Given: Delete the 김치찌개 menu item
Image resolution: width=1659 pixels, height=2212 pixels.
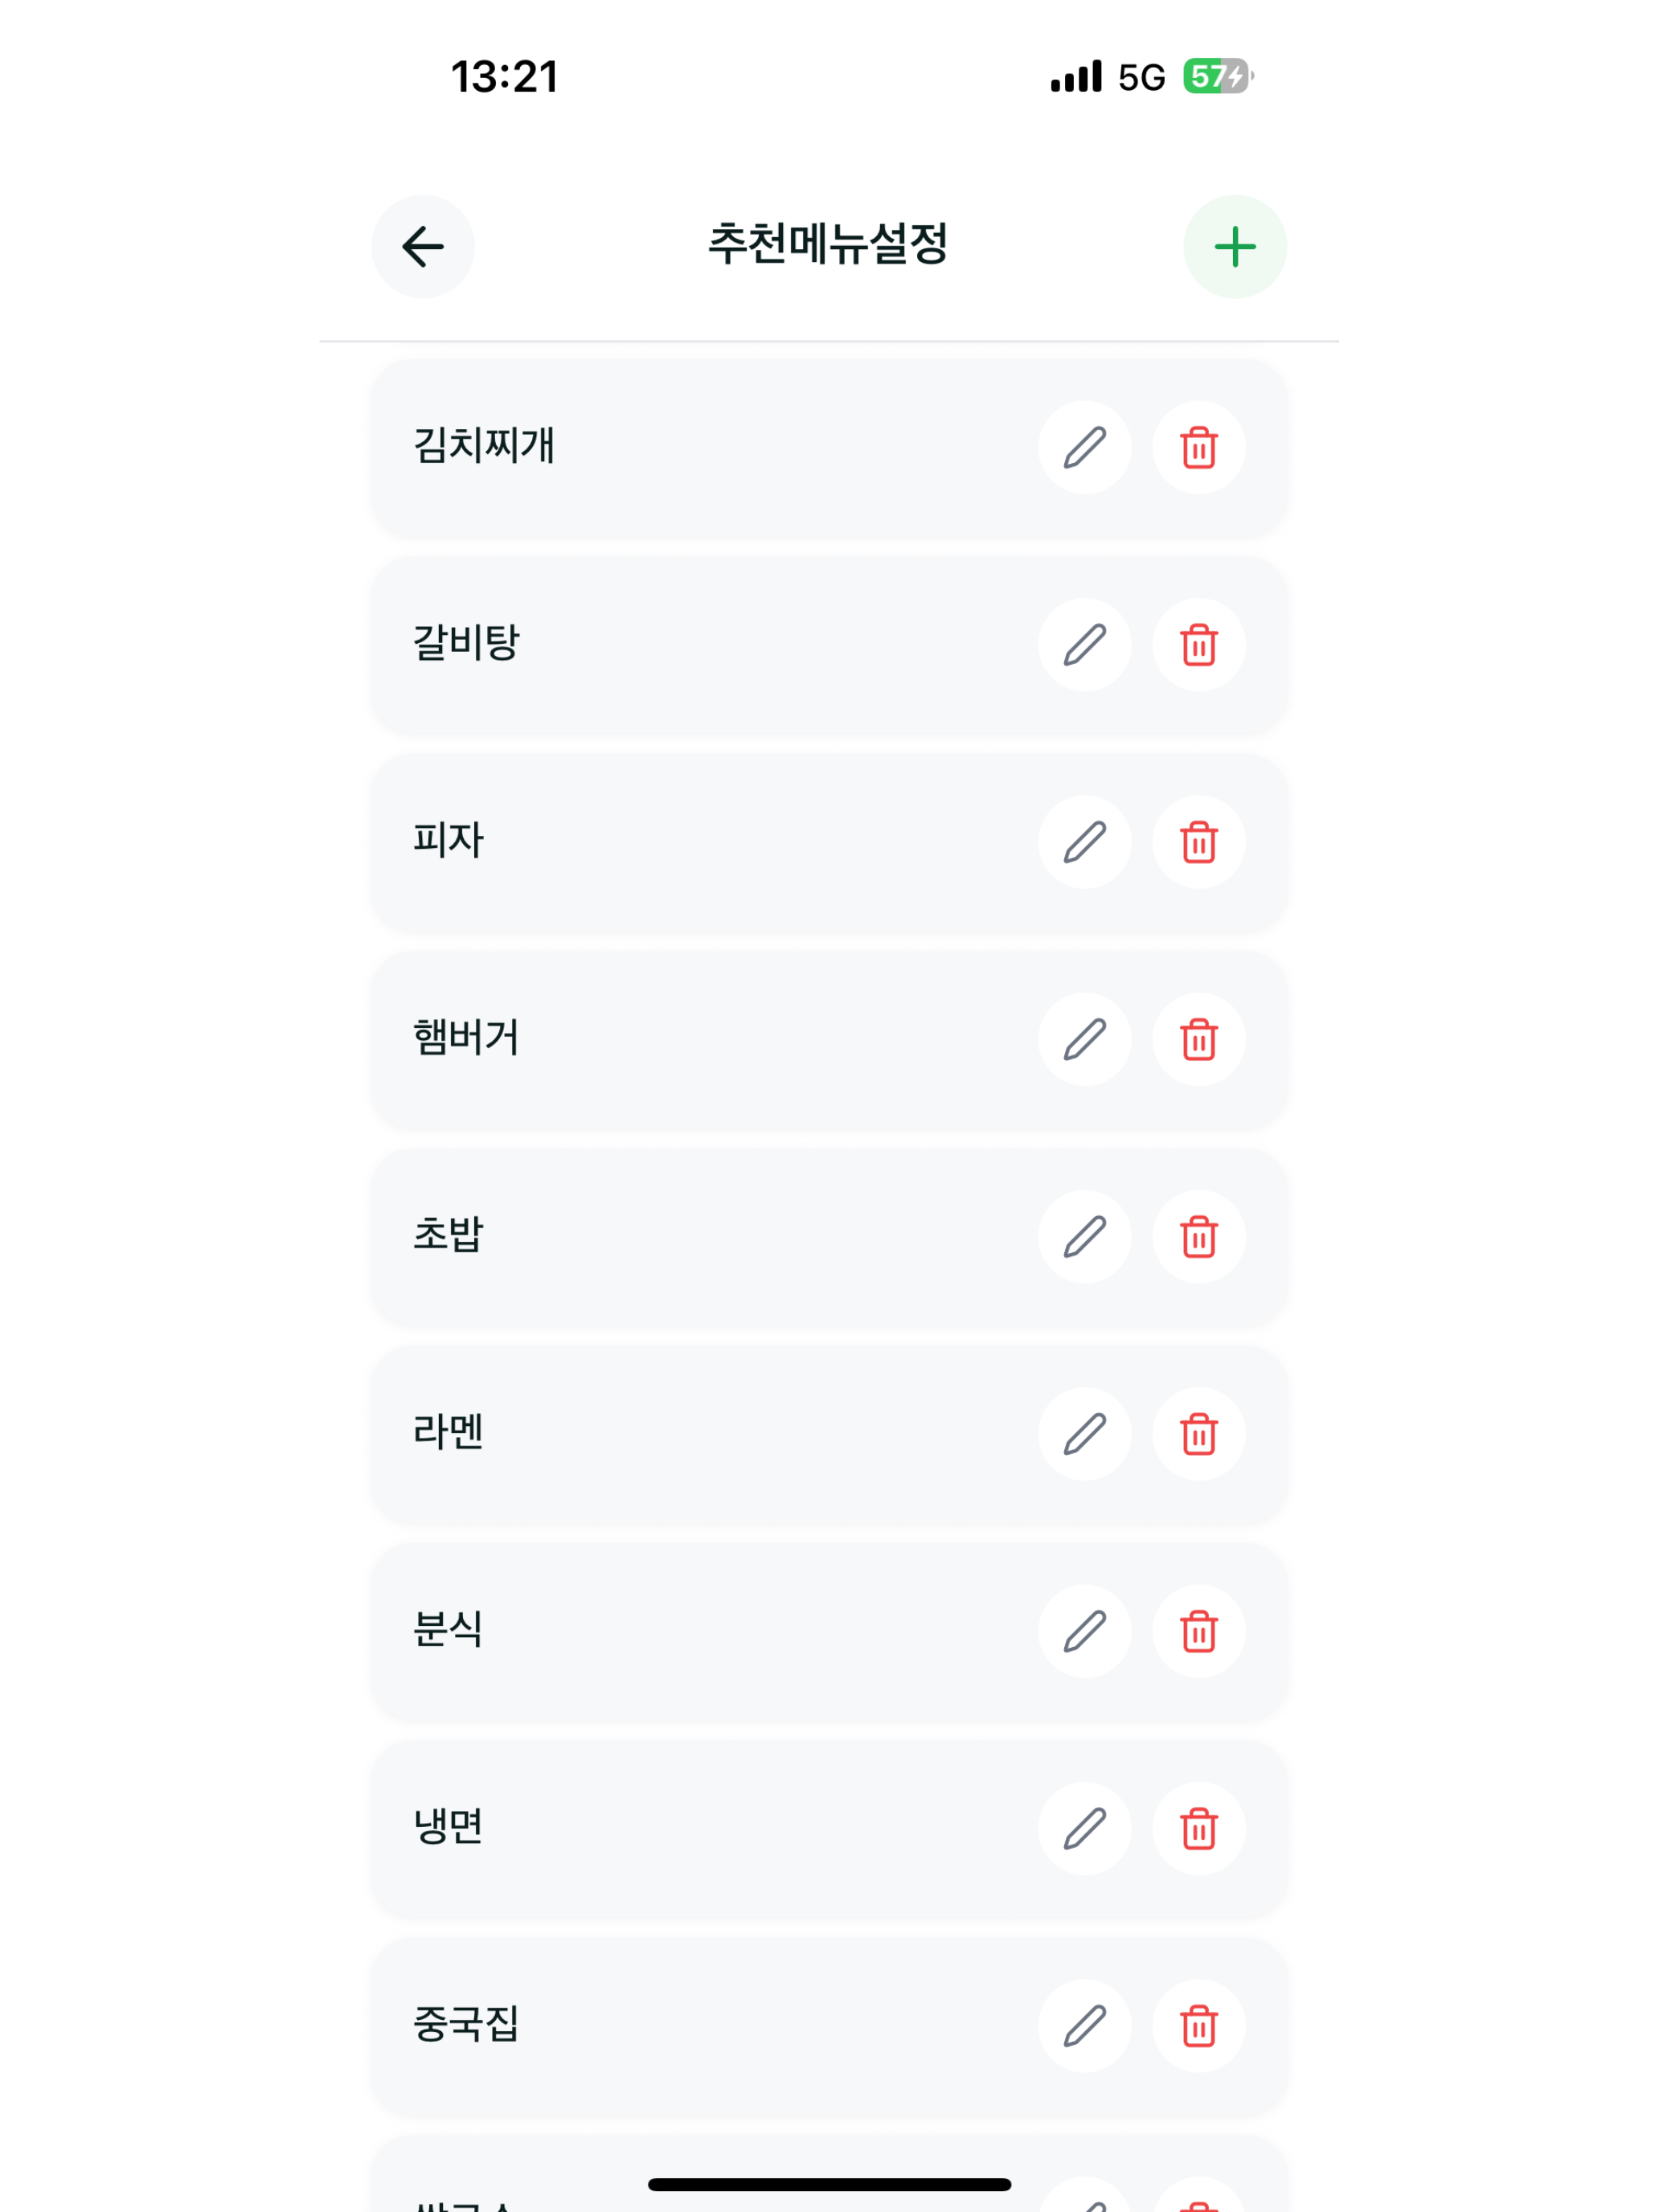Looking at the screenshot, I should (1199, 448).
